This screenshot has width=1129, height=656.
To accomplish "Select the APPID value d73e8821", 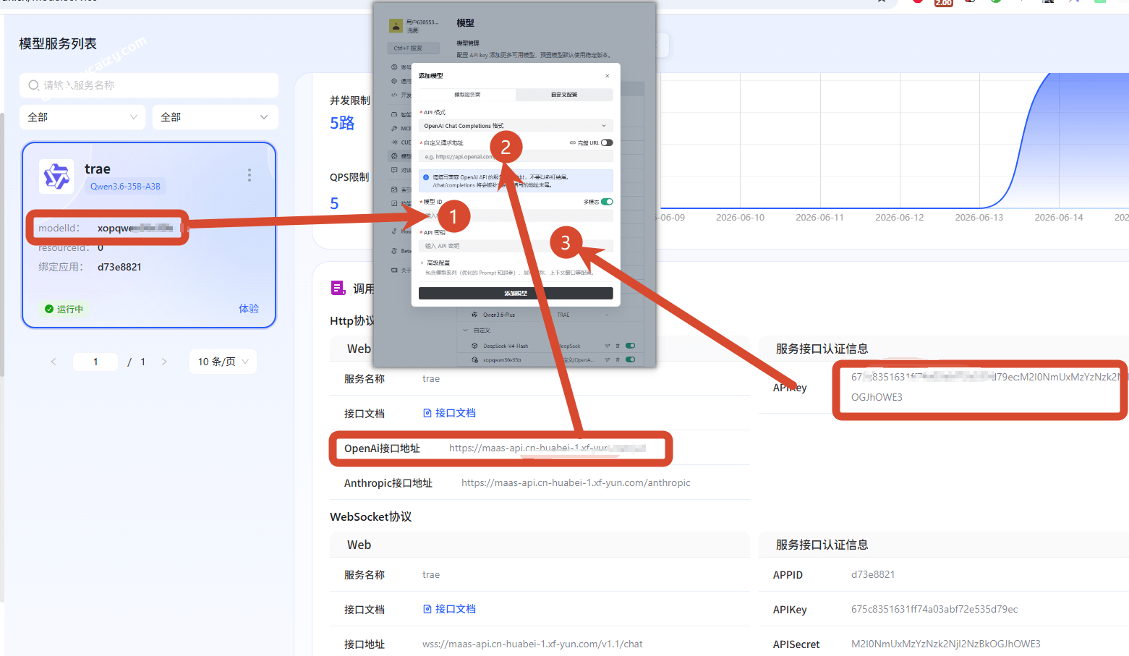I will 873,575.
